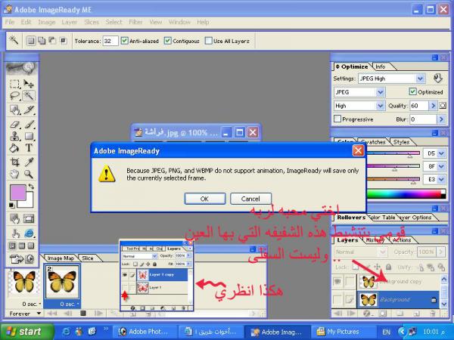The image size is (454, 340).
Task: Switch to the Styles tab
Action: [x=401, y=142]
